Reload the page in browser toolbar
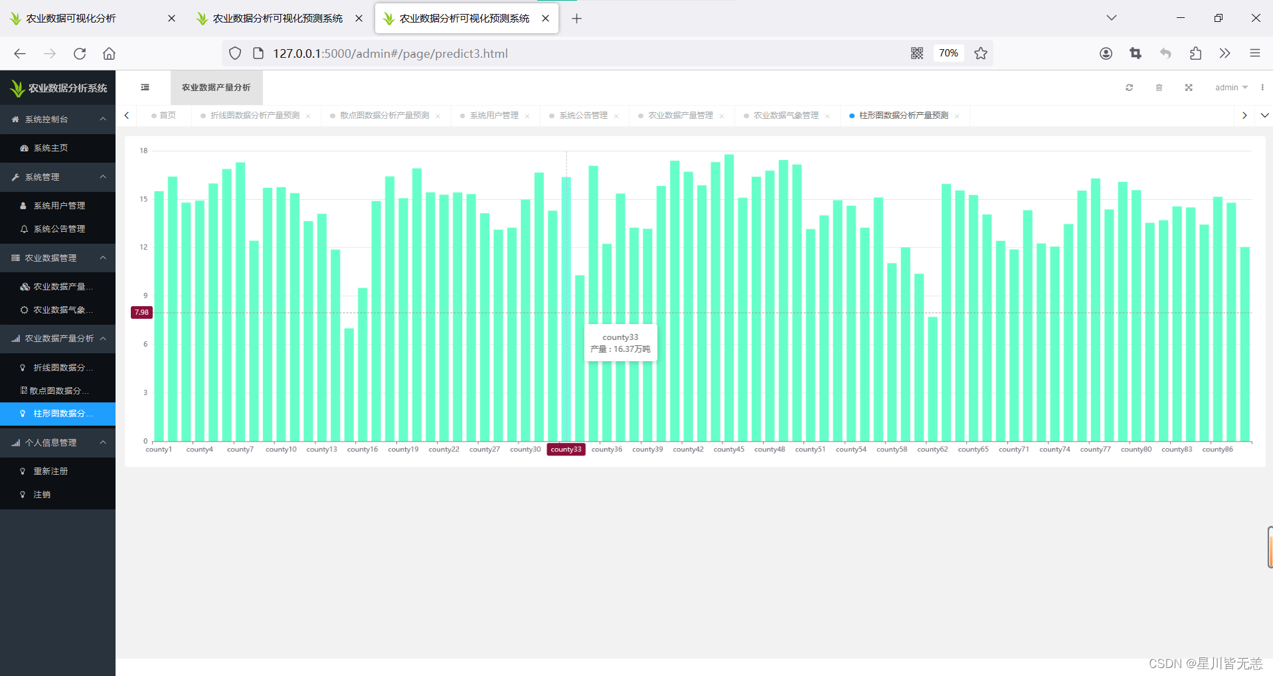 (80, 54)
